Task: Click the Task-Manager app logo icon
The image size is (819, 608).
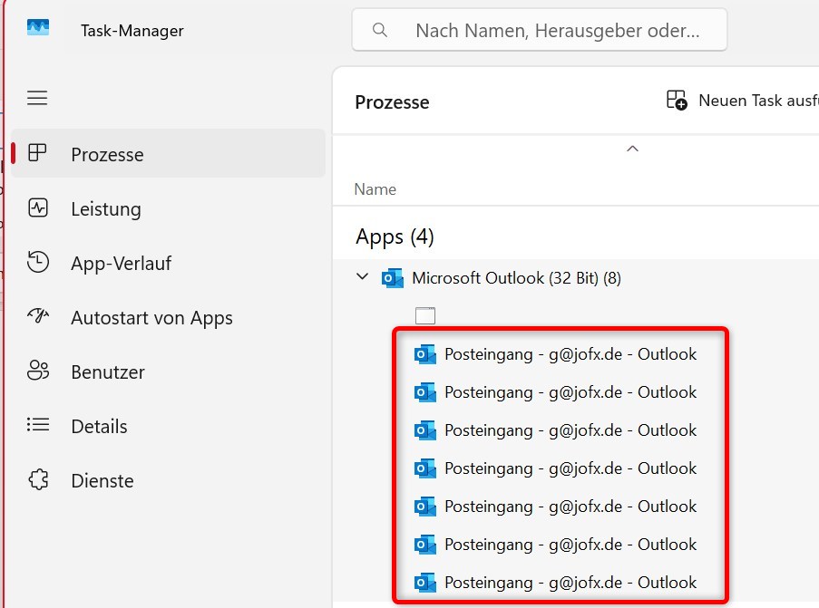Action: pos(37,30)
